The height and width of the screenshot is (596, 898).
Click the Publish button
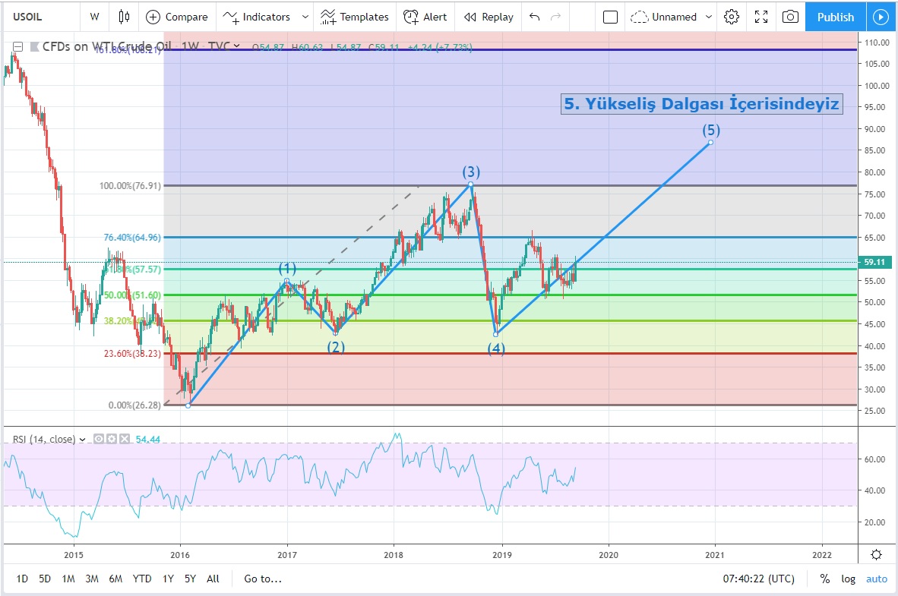(836, 17)
